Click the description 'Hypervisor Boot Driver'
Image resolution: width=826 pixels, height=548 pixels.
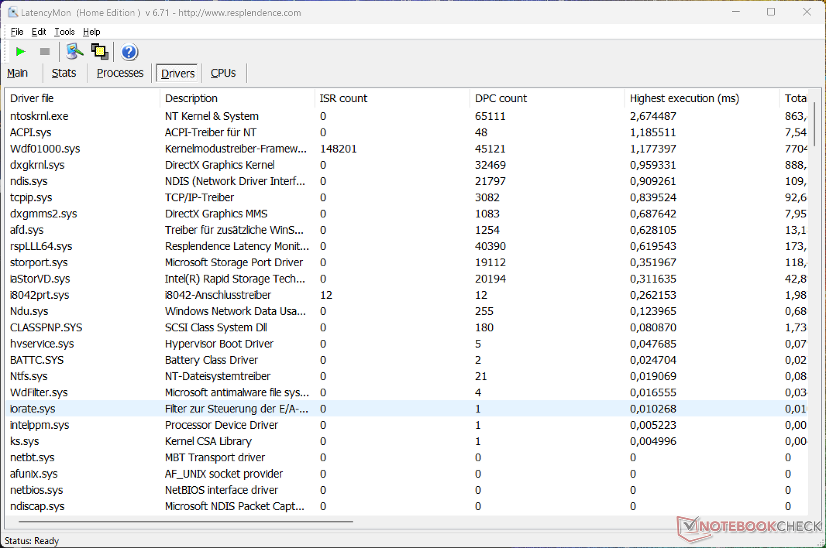219,344
